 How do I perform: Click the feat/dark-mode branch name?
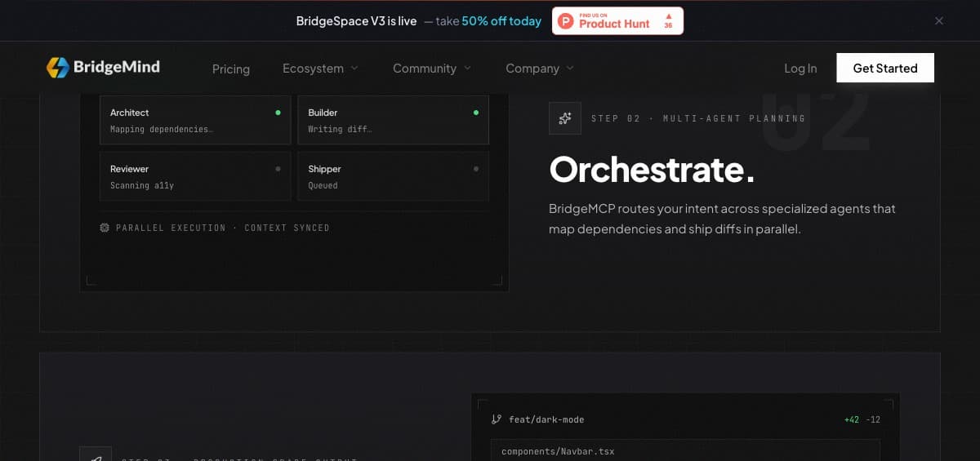pyautogui.click(x=546, y=419)
